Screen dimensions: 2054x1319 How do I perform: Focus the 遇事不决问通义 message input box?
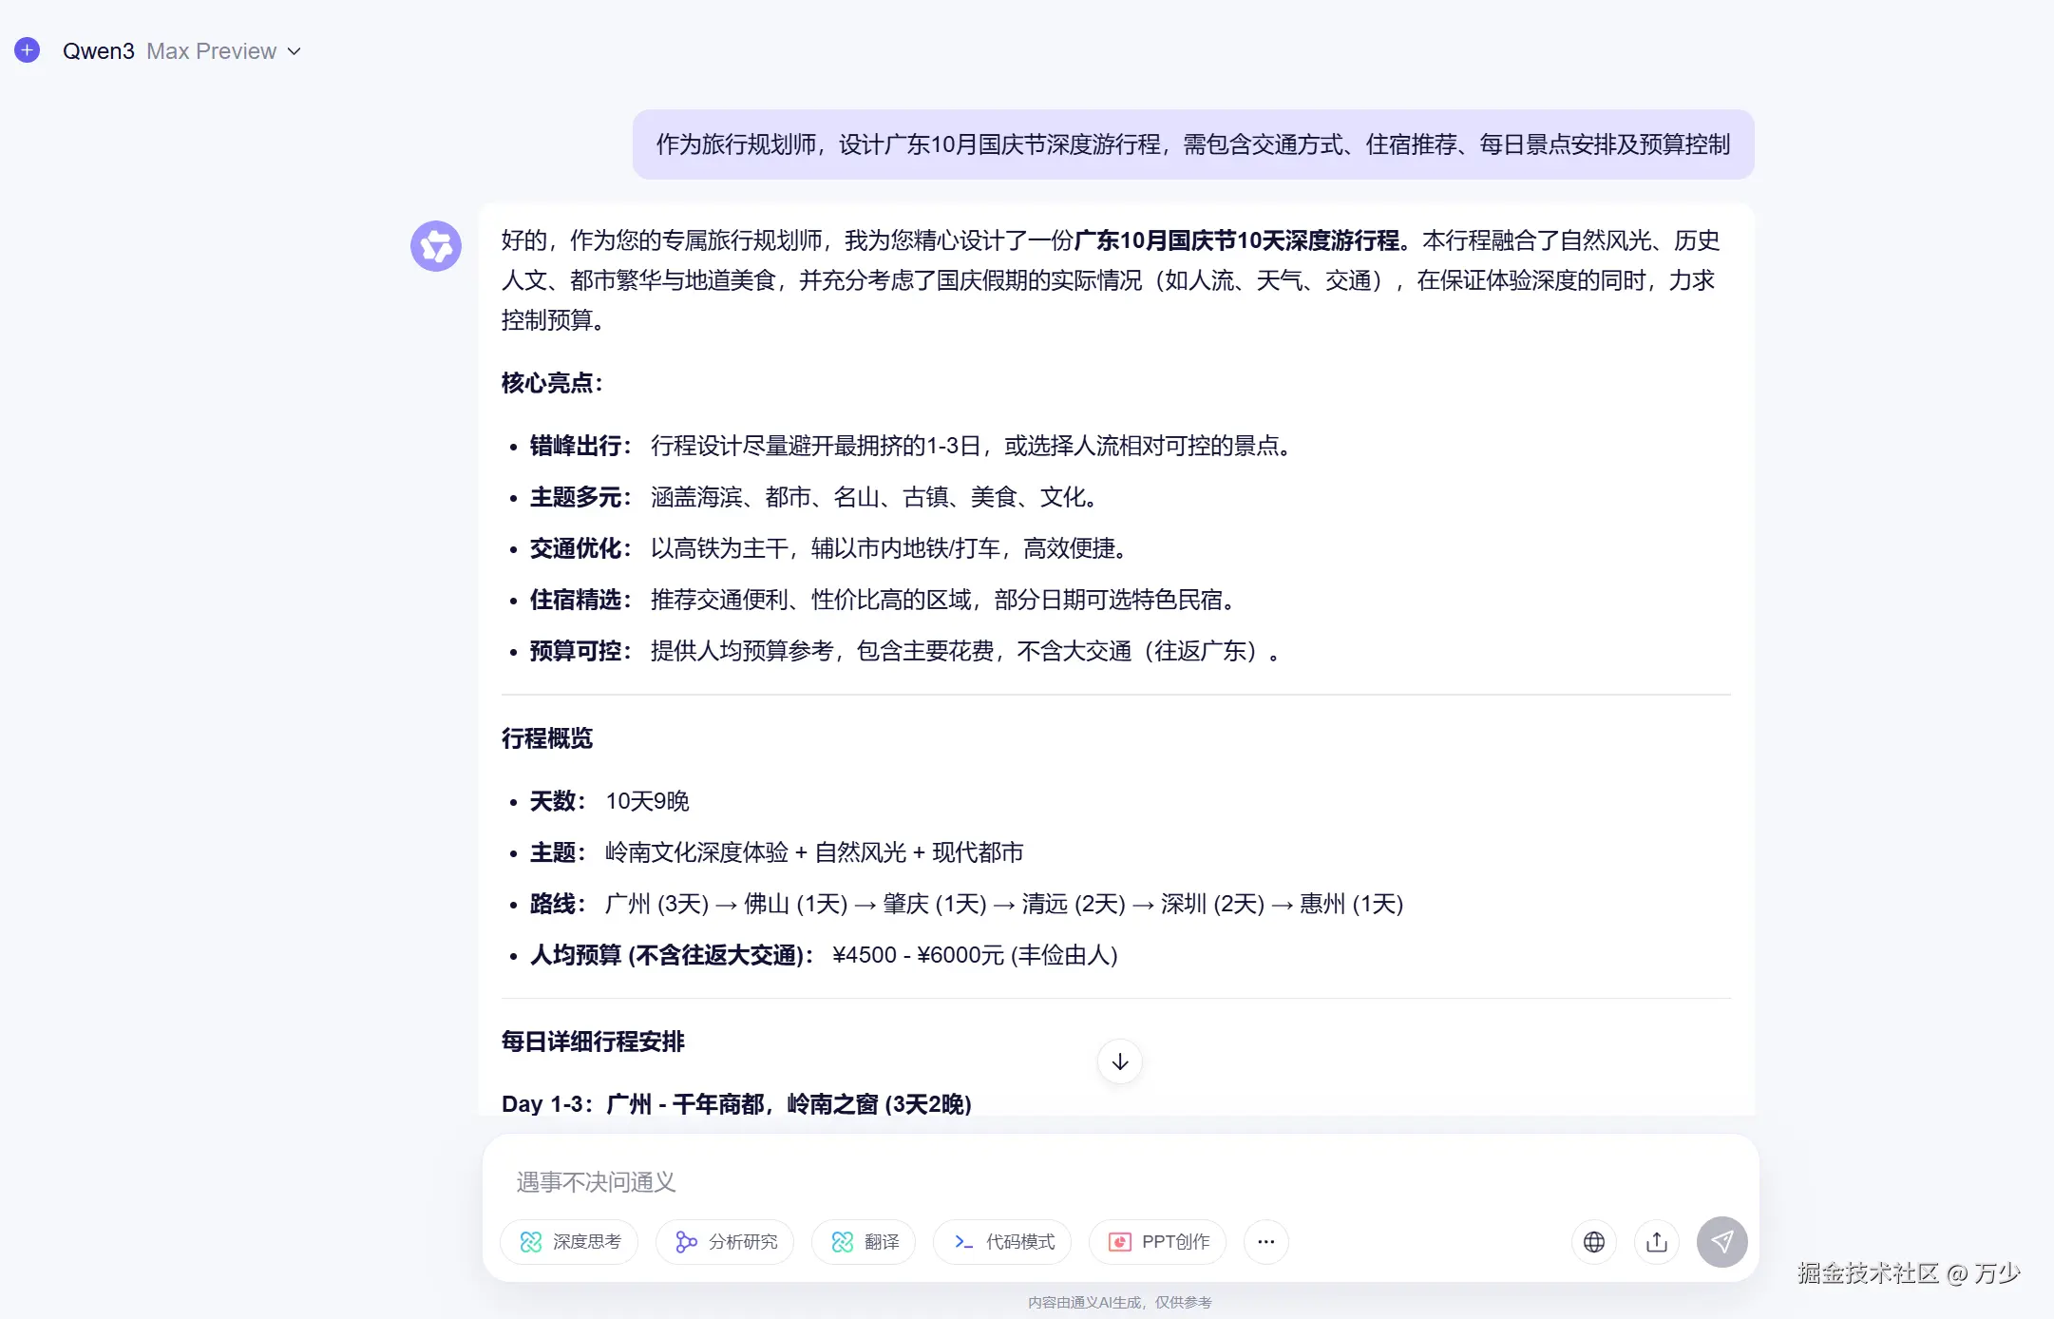1045,1181
